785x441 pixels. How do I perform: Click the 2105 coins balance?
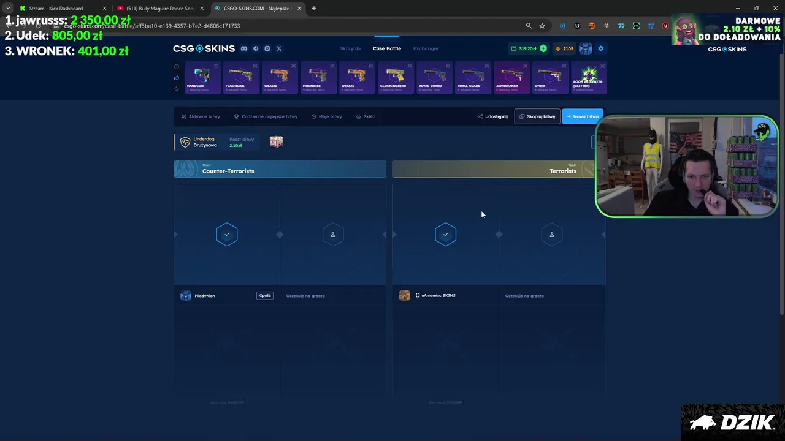tap(565, 48)
